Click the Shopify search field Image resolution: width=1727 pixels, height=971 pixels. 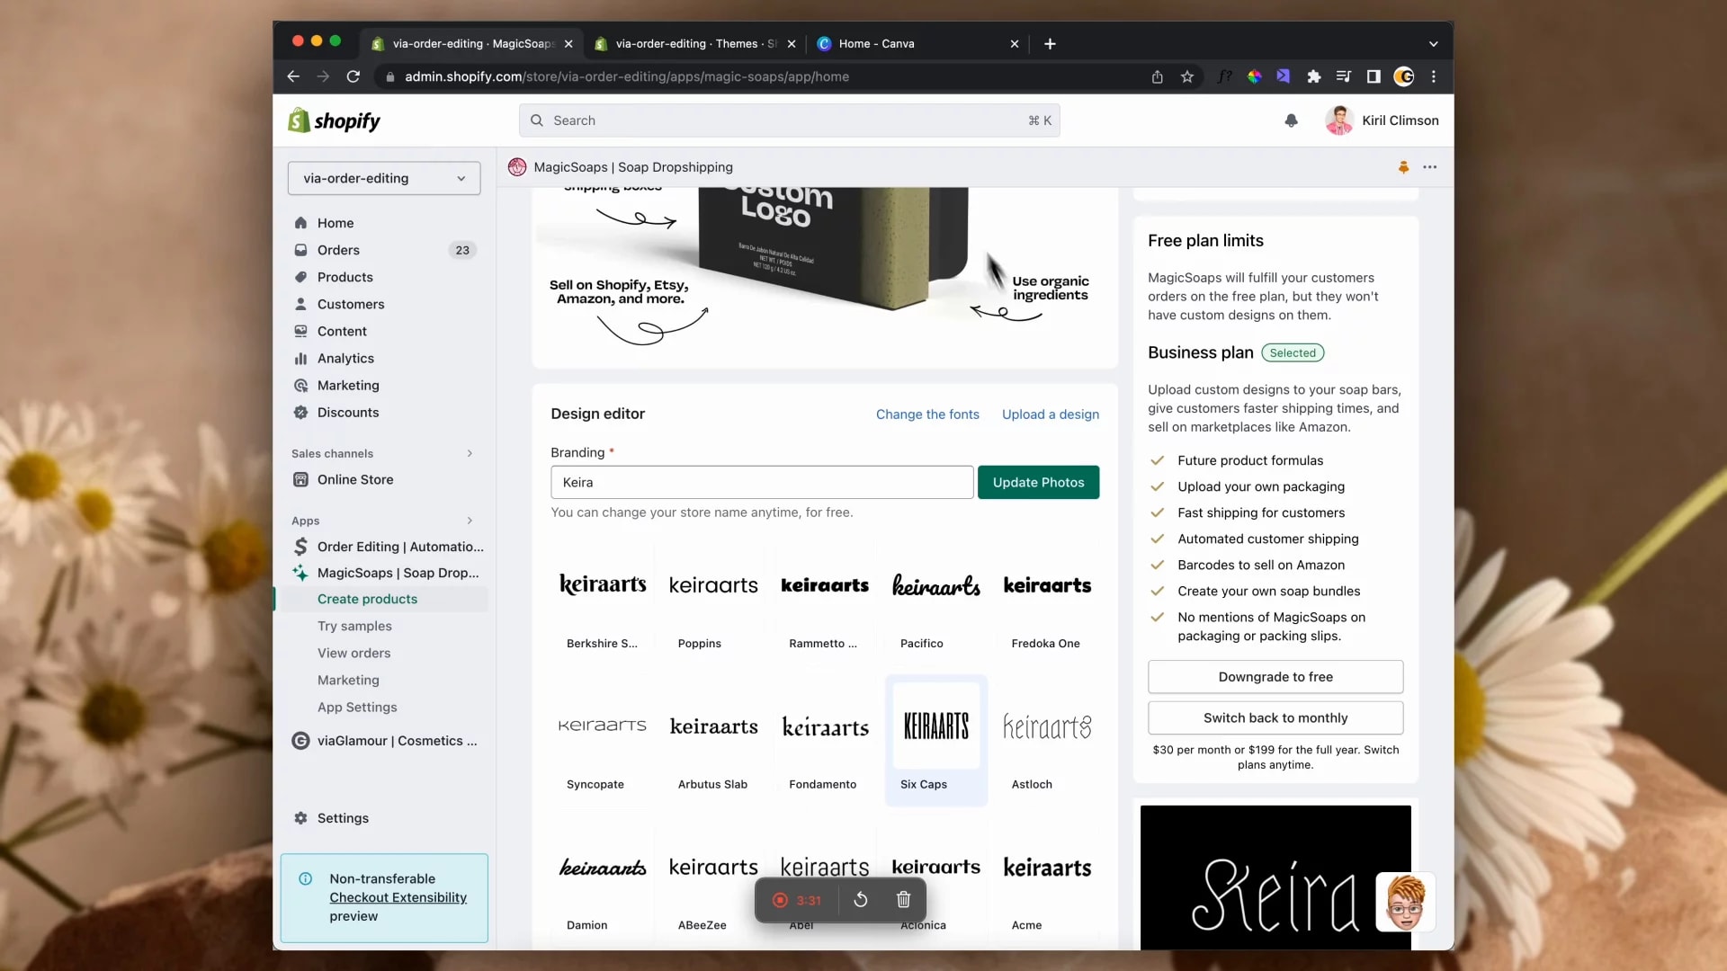[789, 120]
